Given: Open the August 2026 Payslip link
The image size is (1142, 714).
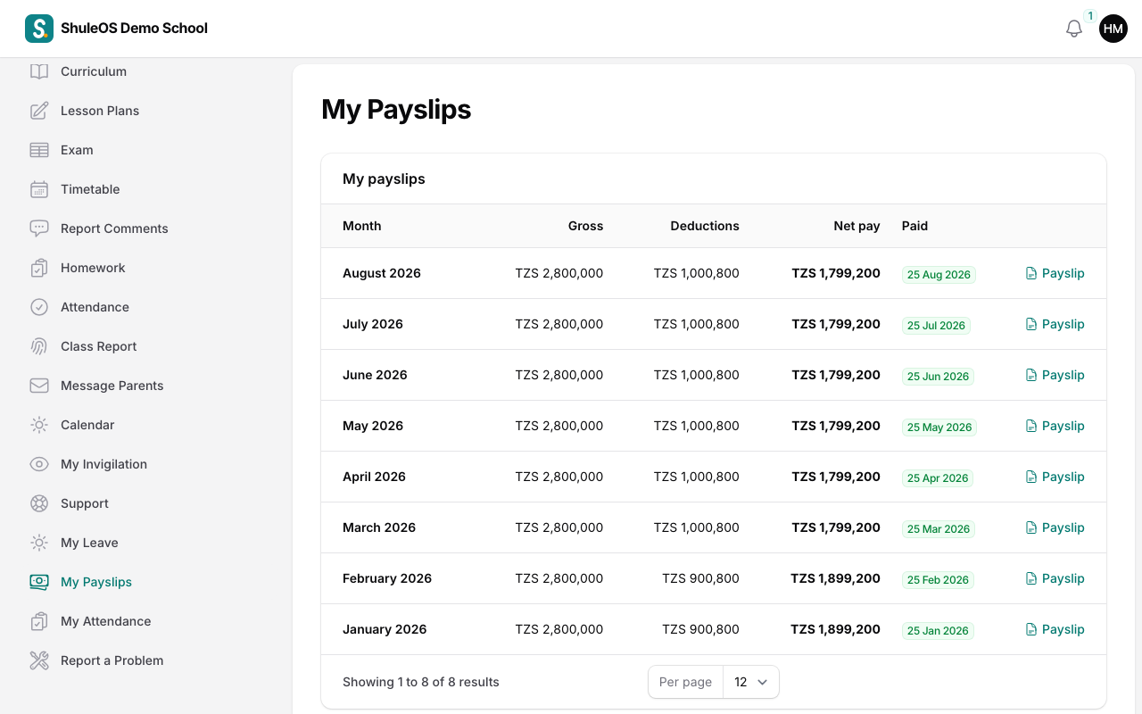Looking at the screenshot, I should click(1055, 273).
